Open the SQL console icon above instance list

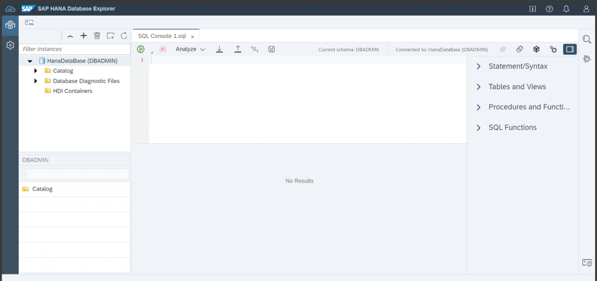30,23
